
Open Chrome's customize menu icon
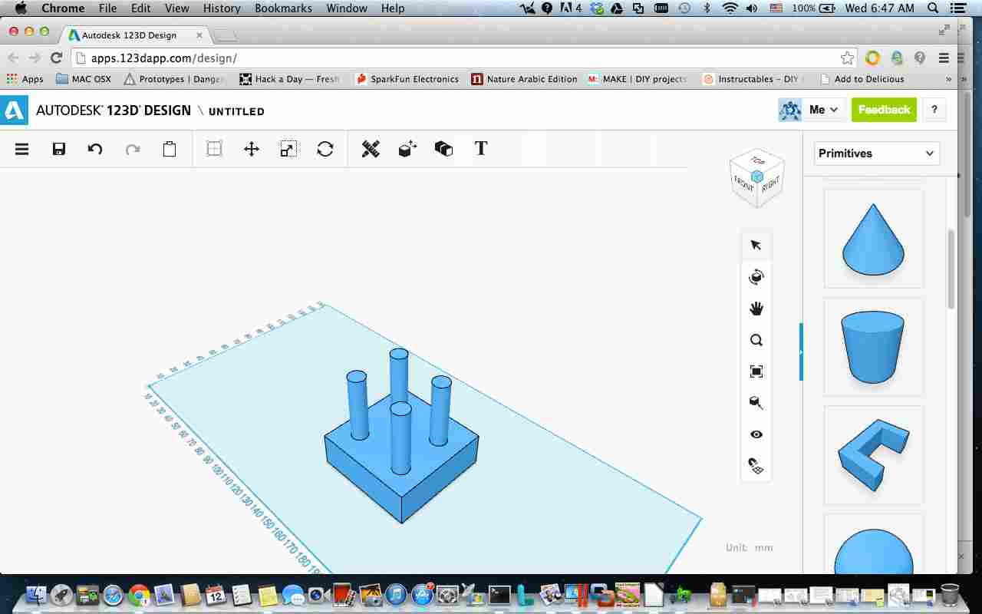944,58
